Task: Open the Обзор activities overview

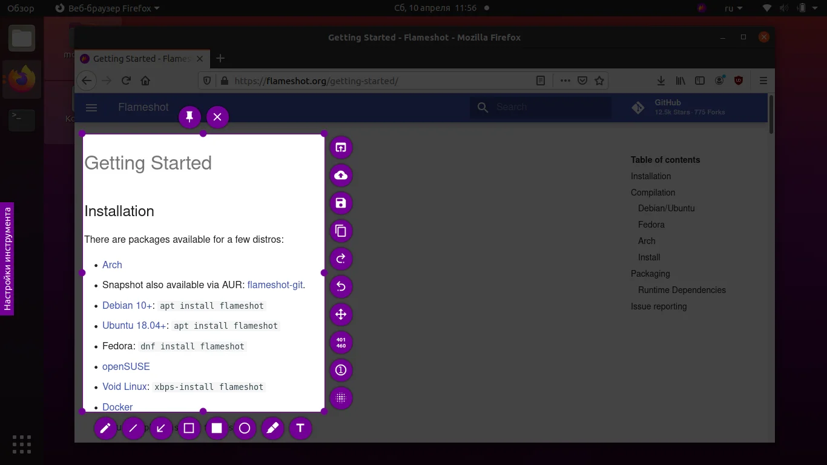Action: [21, 8]
